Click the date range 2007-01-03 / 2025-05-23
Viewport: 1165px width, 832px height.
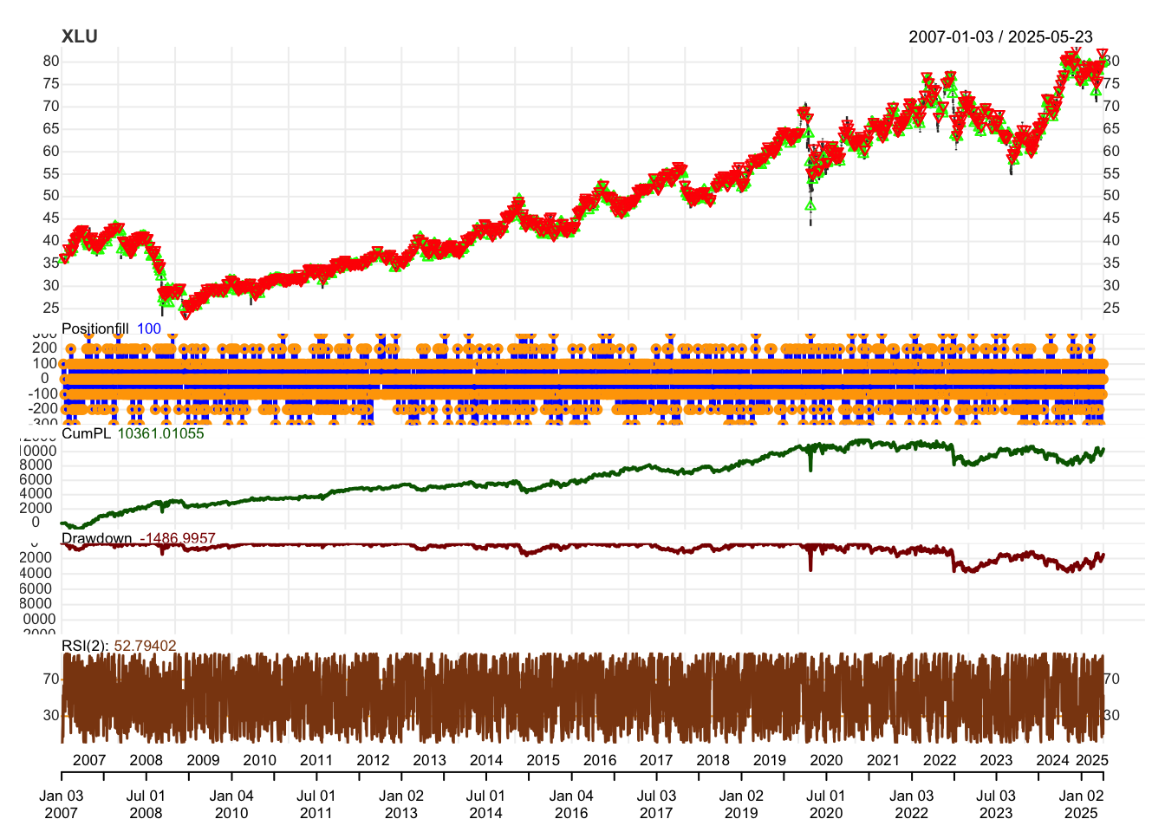pyautogui.click(x=1000, y=36)
